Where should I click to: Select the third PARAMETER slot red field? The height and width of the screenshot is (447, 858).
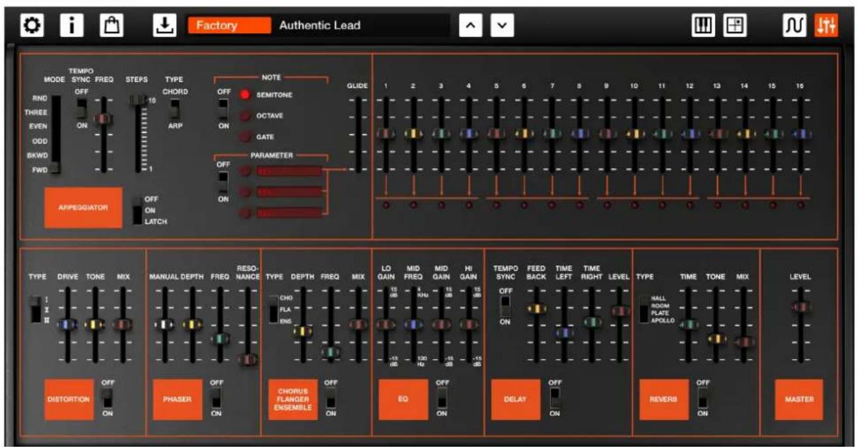click(289, 213)
